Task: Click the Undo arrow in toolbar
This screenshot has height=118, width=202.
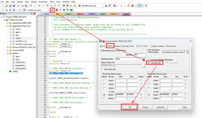Action: pos(31,6)
